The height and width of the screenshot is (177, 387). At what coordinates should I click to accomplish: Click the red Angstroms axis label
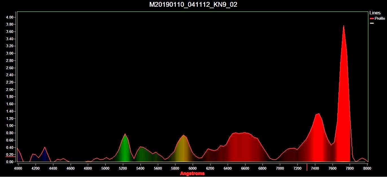192,173
